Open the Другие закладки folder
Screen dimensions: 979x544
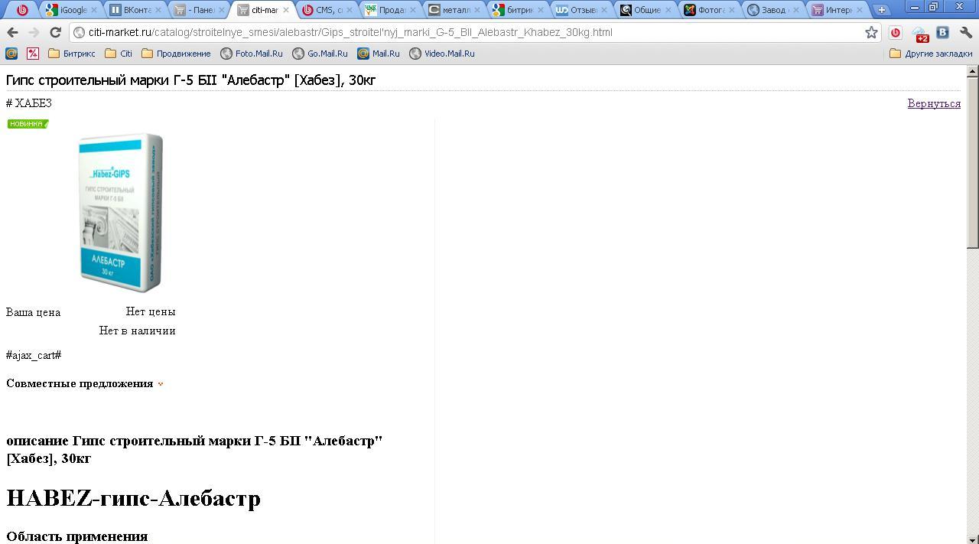[x=931, y=54]
